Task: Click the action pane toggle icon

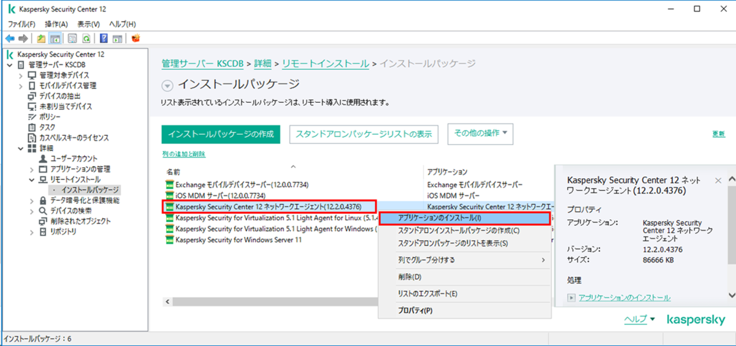Action: tap(117, 38)
